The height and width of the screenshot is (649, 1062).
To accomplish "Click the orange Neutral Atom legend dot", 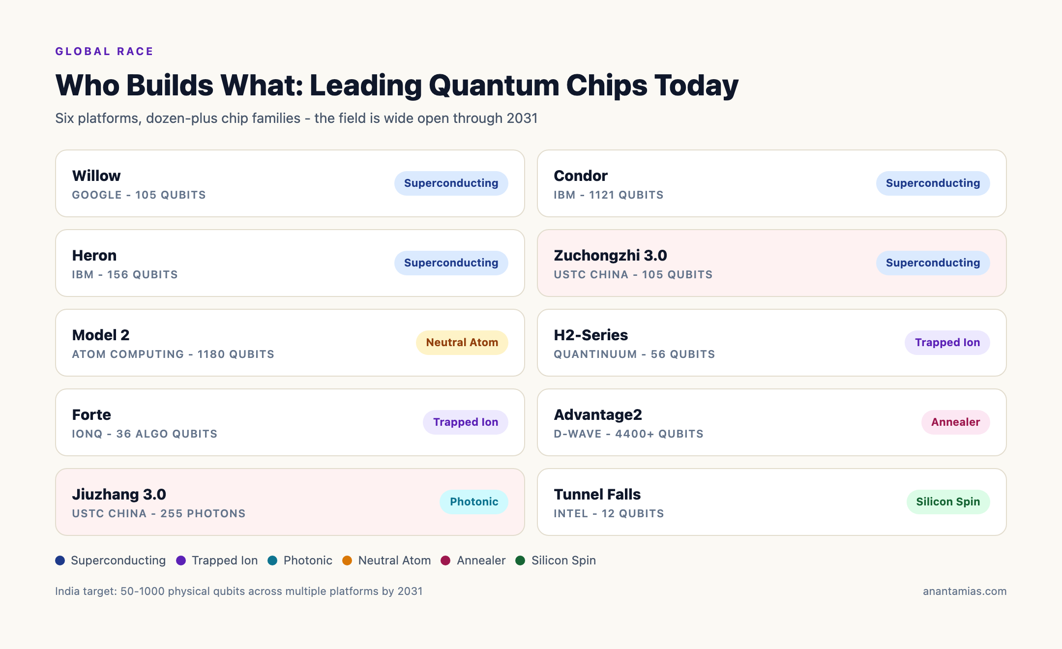I will coord(347,560).
